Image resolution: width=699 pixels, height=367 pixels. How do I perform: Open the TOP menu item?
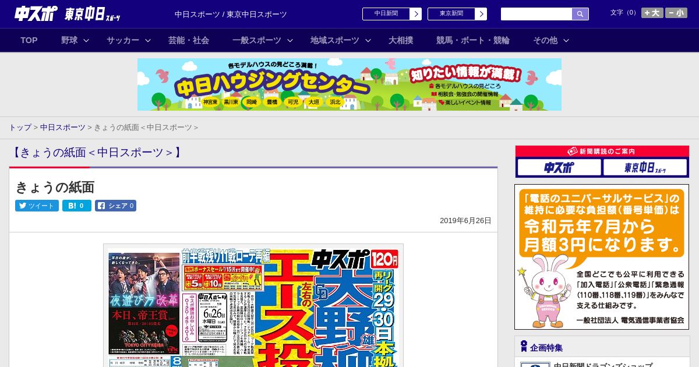point(29,40)
